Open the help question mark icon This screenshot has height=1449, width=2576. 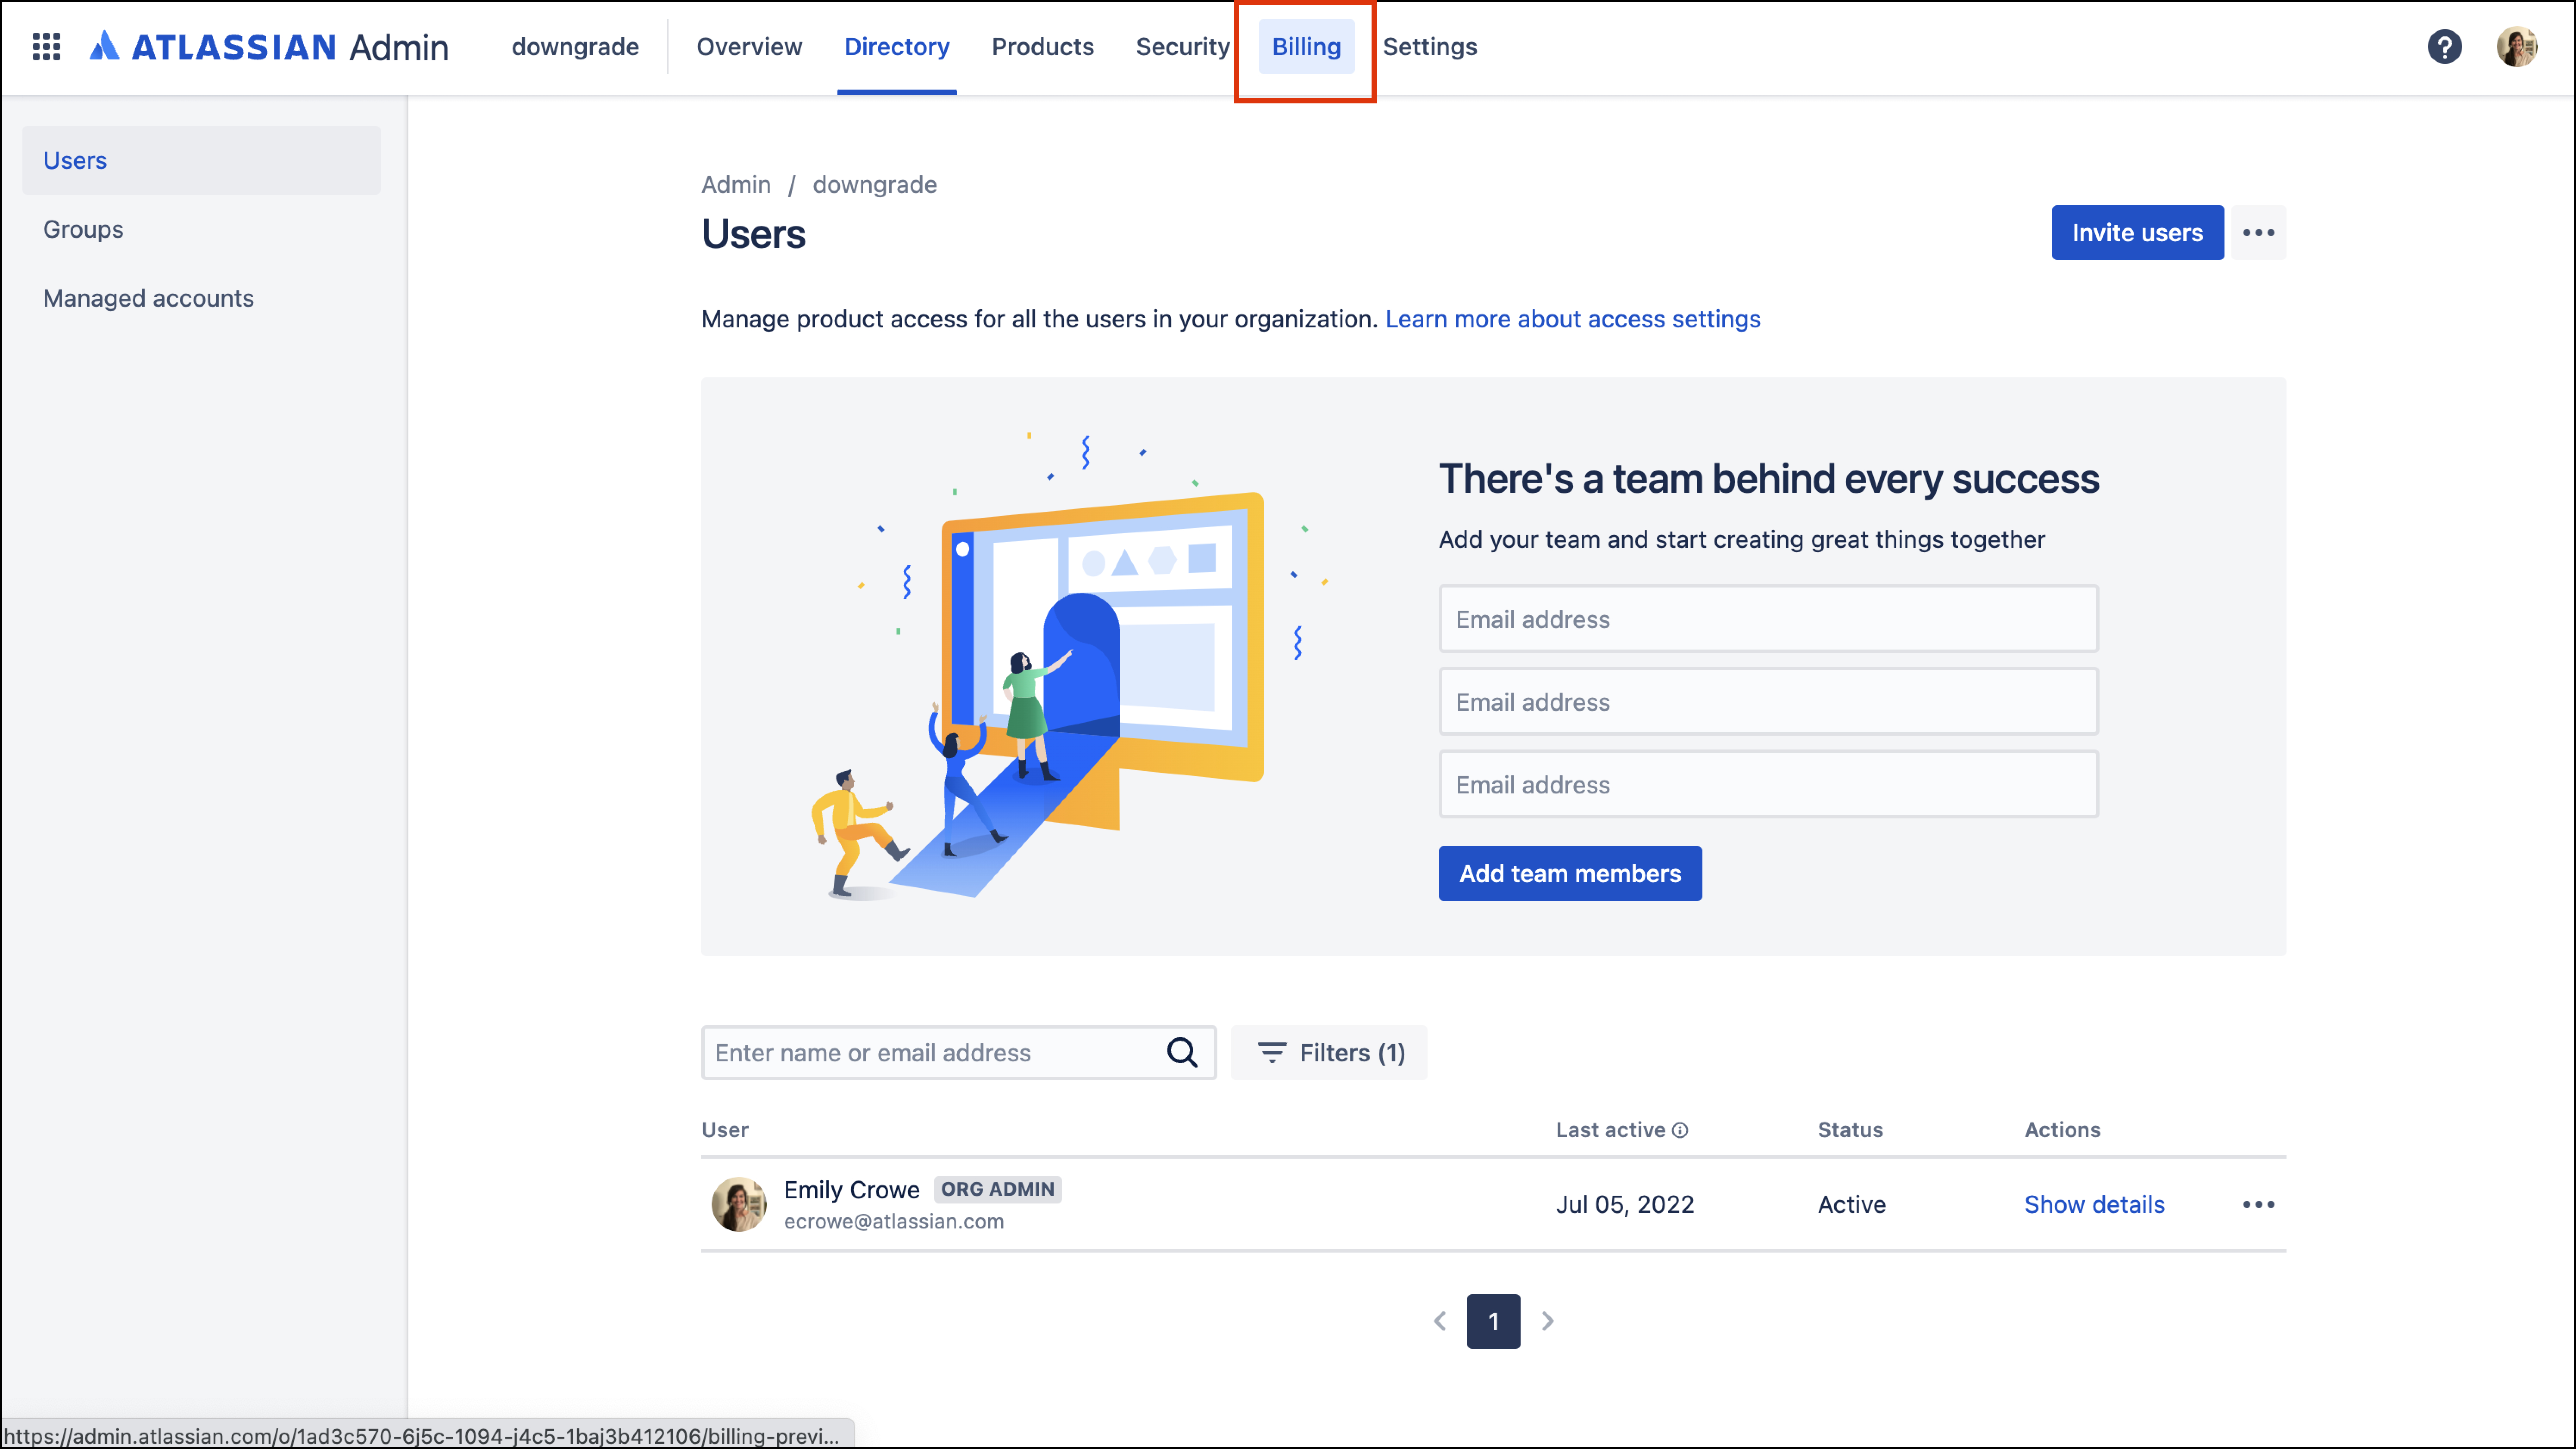coord(2444,46)
